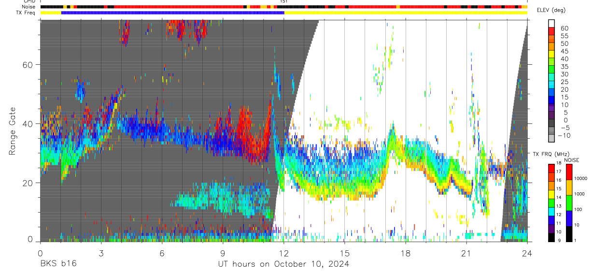Click the yellow TX Freq strip segment after 12 UT
Image resolution: width=593 pixels, height=274 pixels.
406,13
